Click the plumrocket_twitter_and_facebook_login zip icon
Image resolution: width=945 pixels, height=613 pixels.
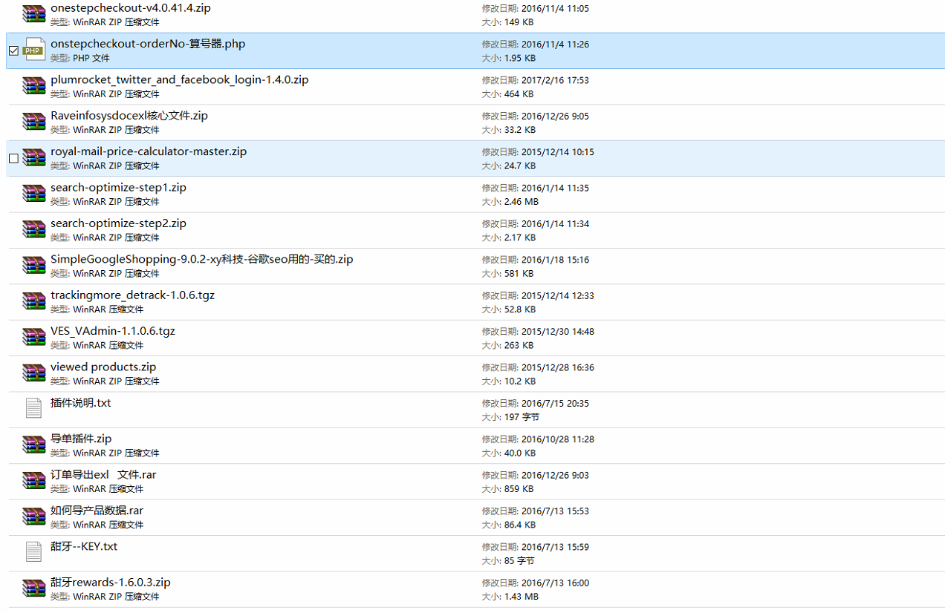coord(34,86)
